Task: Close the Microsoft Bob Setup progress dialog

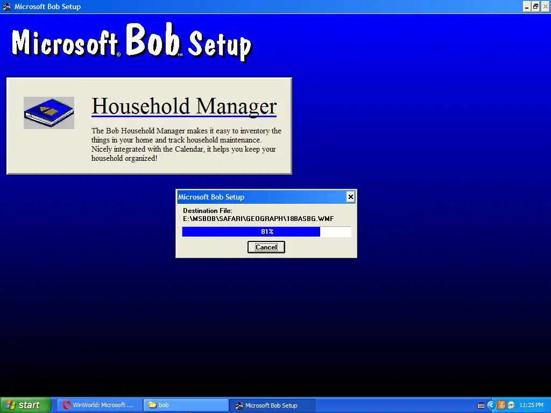Action: point(350,197)
